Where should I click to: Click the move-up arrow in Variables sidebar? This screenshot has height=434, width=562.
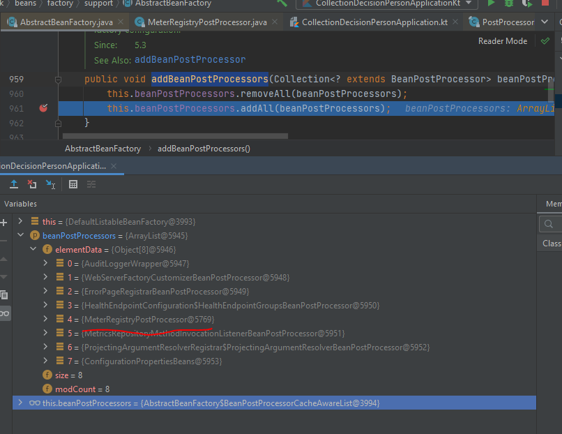coord(3,259)
